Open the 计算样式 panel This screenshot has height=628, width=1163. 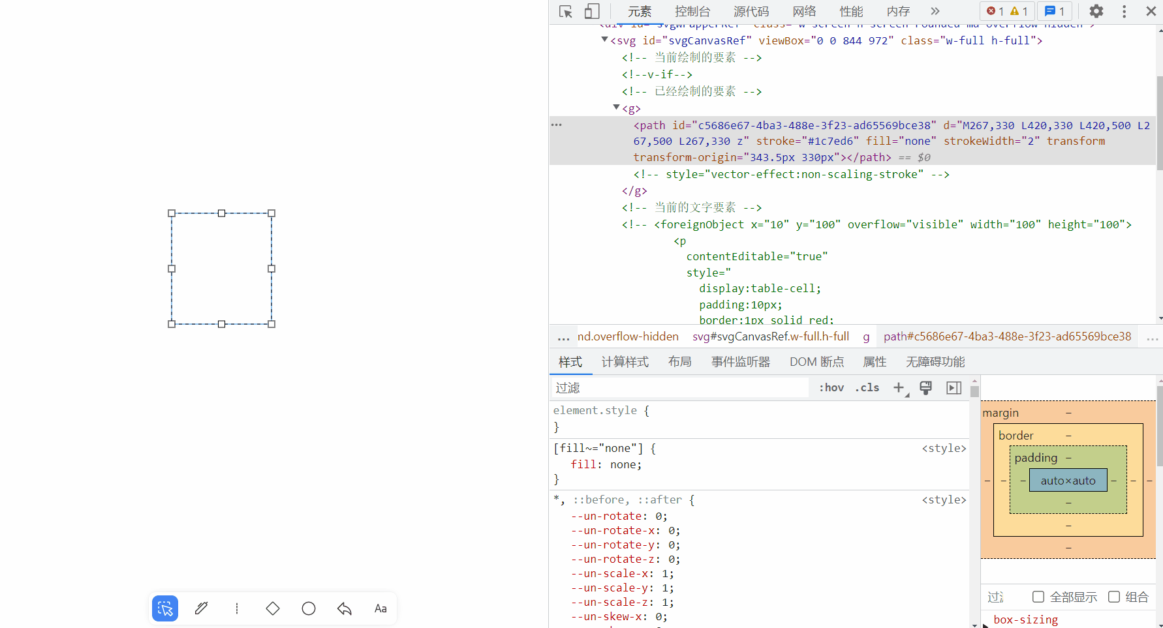coord(625,361)
